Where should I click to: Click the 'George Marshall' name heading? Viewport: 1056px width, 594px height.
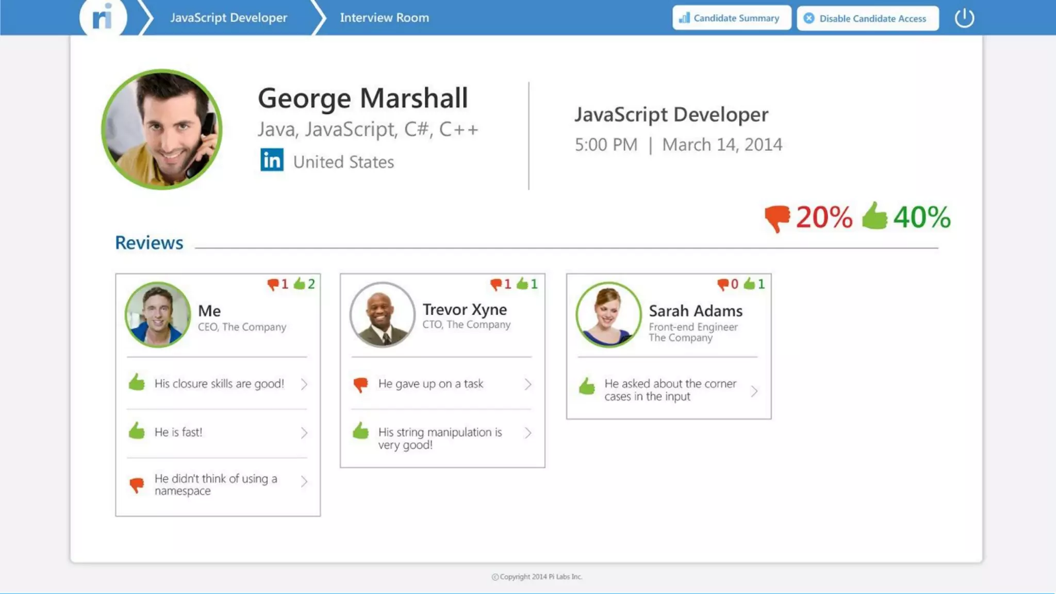pos(363,98)
